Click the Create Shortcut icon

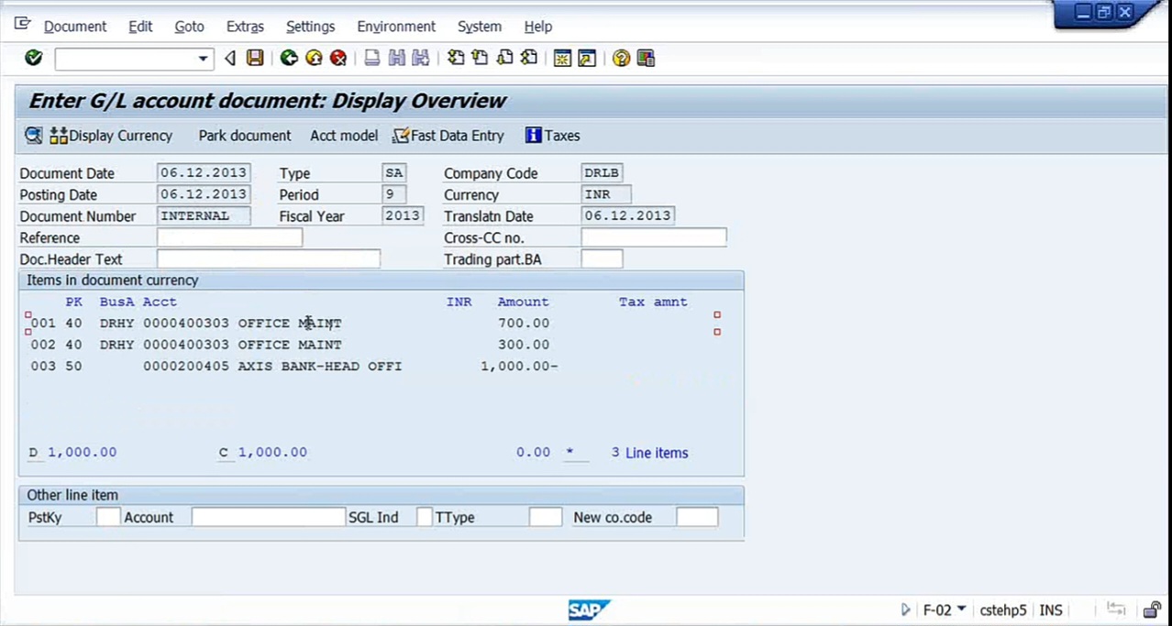point(587,59)
